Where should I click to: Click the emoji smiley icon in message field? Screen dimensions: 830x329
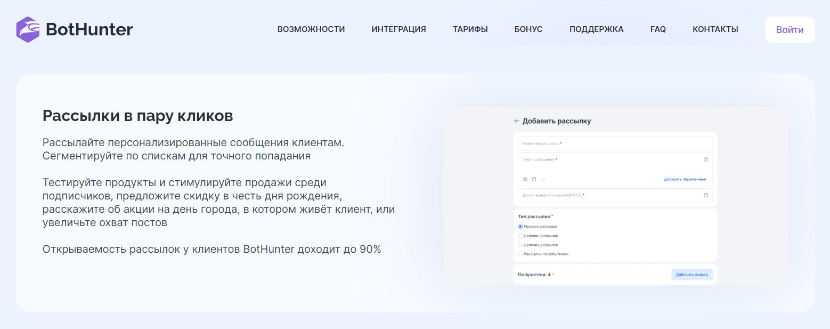coord(706,159)
